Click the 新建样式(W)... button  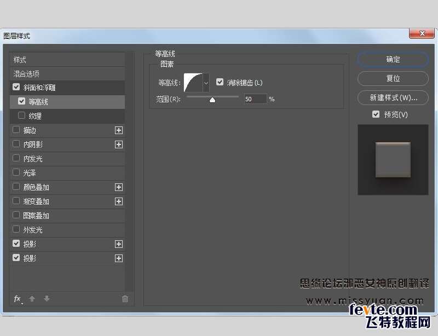pyautogui.click(x=393, y=97)
